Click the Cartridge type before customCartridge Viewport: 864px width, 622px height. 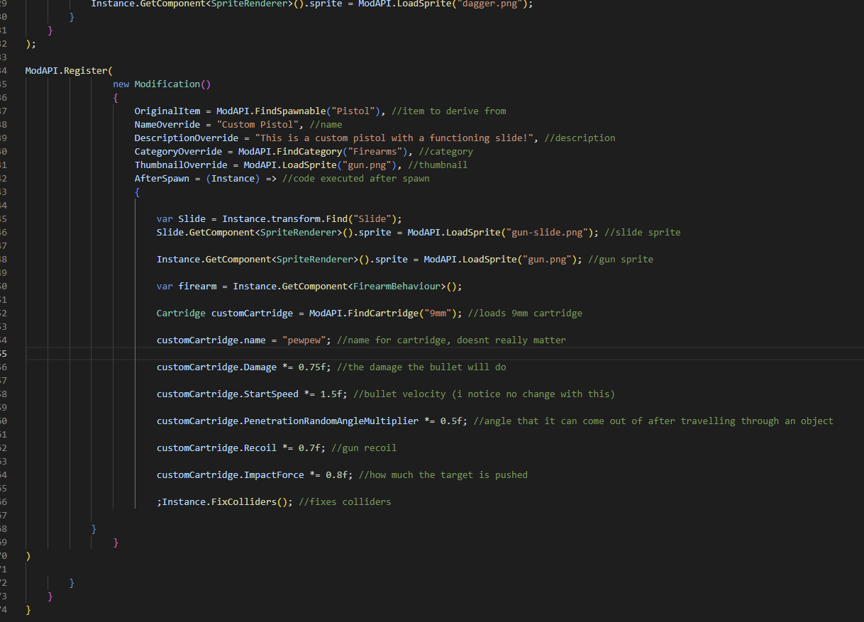tap(181, 313)
